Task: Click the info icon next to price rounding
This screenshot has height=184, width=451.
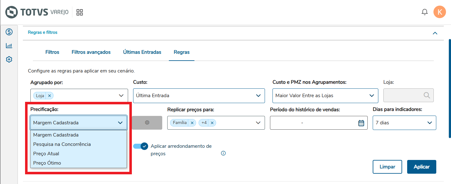Action: click(223, 153)
